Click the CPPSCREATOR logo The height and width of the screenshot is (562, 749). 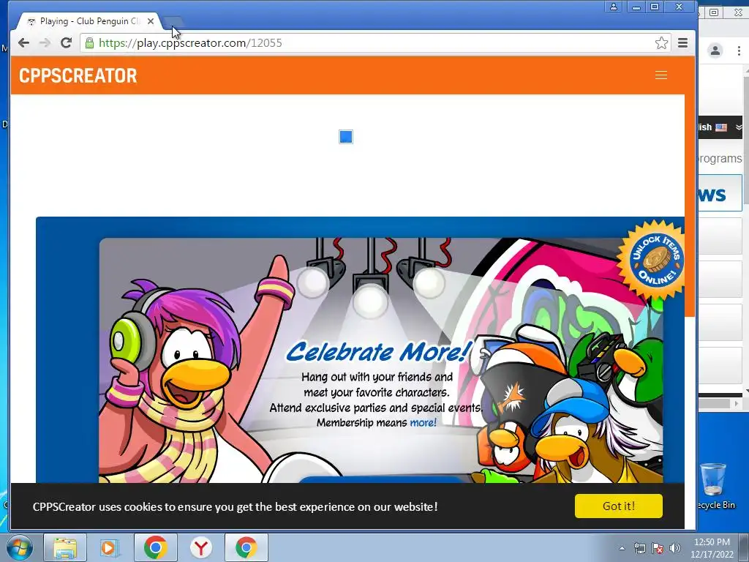pos(78,75)
